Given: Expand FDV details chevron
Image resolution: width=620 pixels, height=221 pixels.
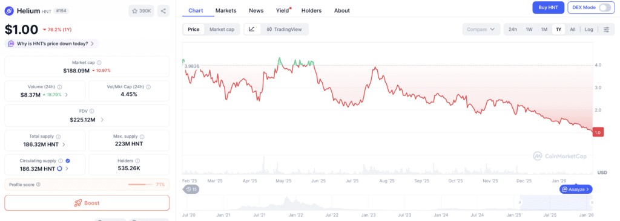Looking at the screenshot, I should click(x=102, y=120).
